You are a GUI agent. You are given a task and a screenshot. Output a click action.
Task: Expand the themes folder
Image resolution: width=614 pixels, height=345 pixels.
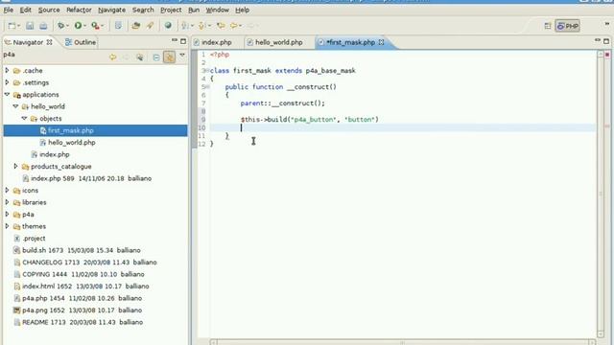7,226
